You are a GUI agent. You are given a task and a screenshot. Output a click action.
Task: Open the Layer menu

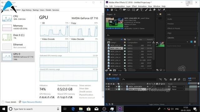128,6
